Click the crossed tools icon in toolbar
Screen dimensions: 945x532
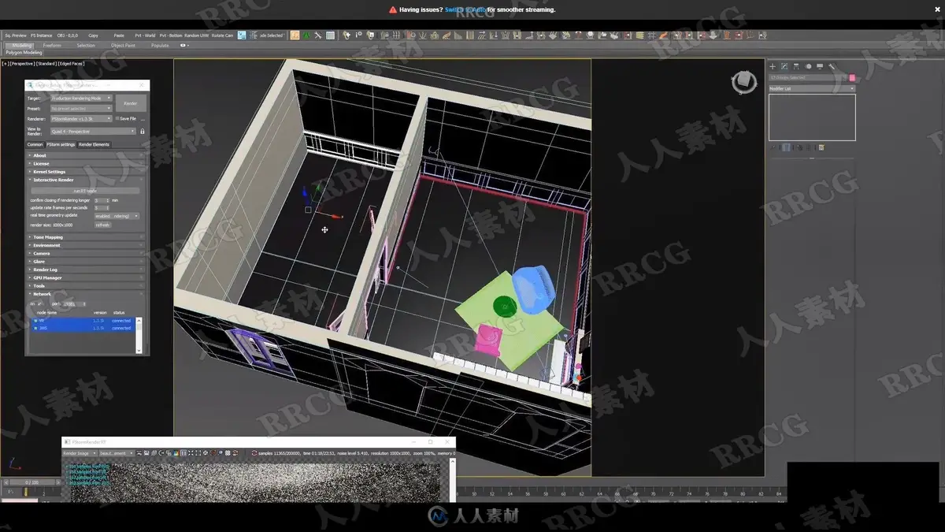319,35
